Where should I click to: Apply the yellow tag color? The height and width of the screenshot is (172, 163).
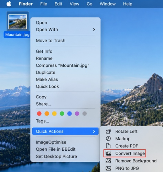coord(54,114)
